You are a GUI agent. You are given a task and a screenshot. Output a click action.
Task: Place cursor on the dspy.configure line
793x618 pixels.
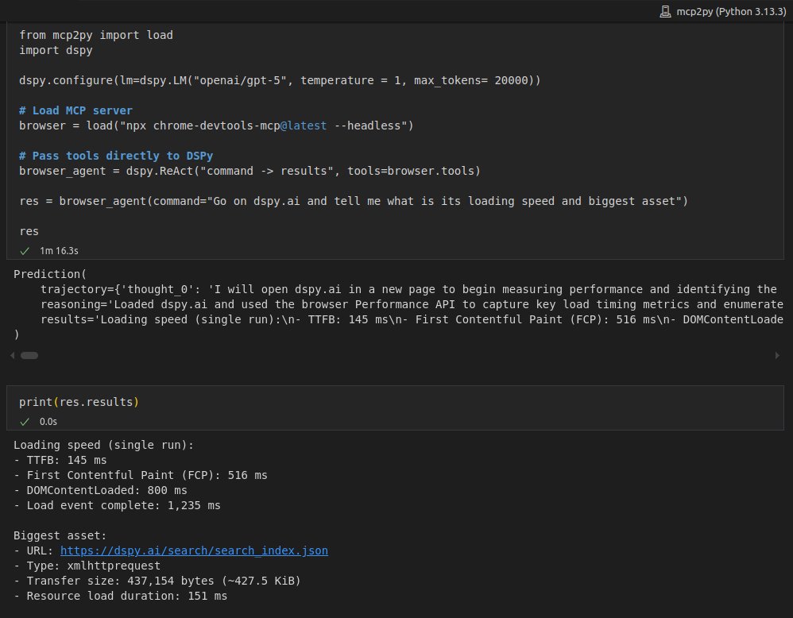click(280, 80)
